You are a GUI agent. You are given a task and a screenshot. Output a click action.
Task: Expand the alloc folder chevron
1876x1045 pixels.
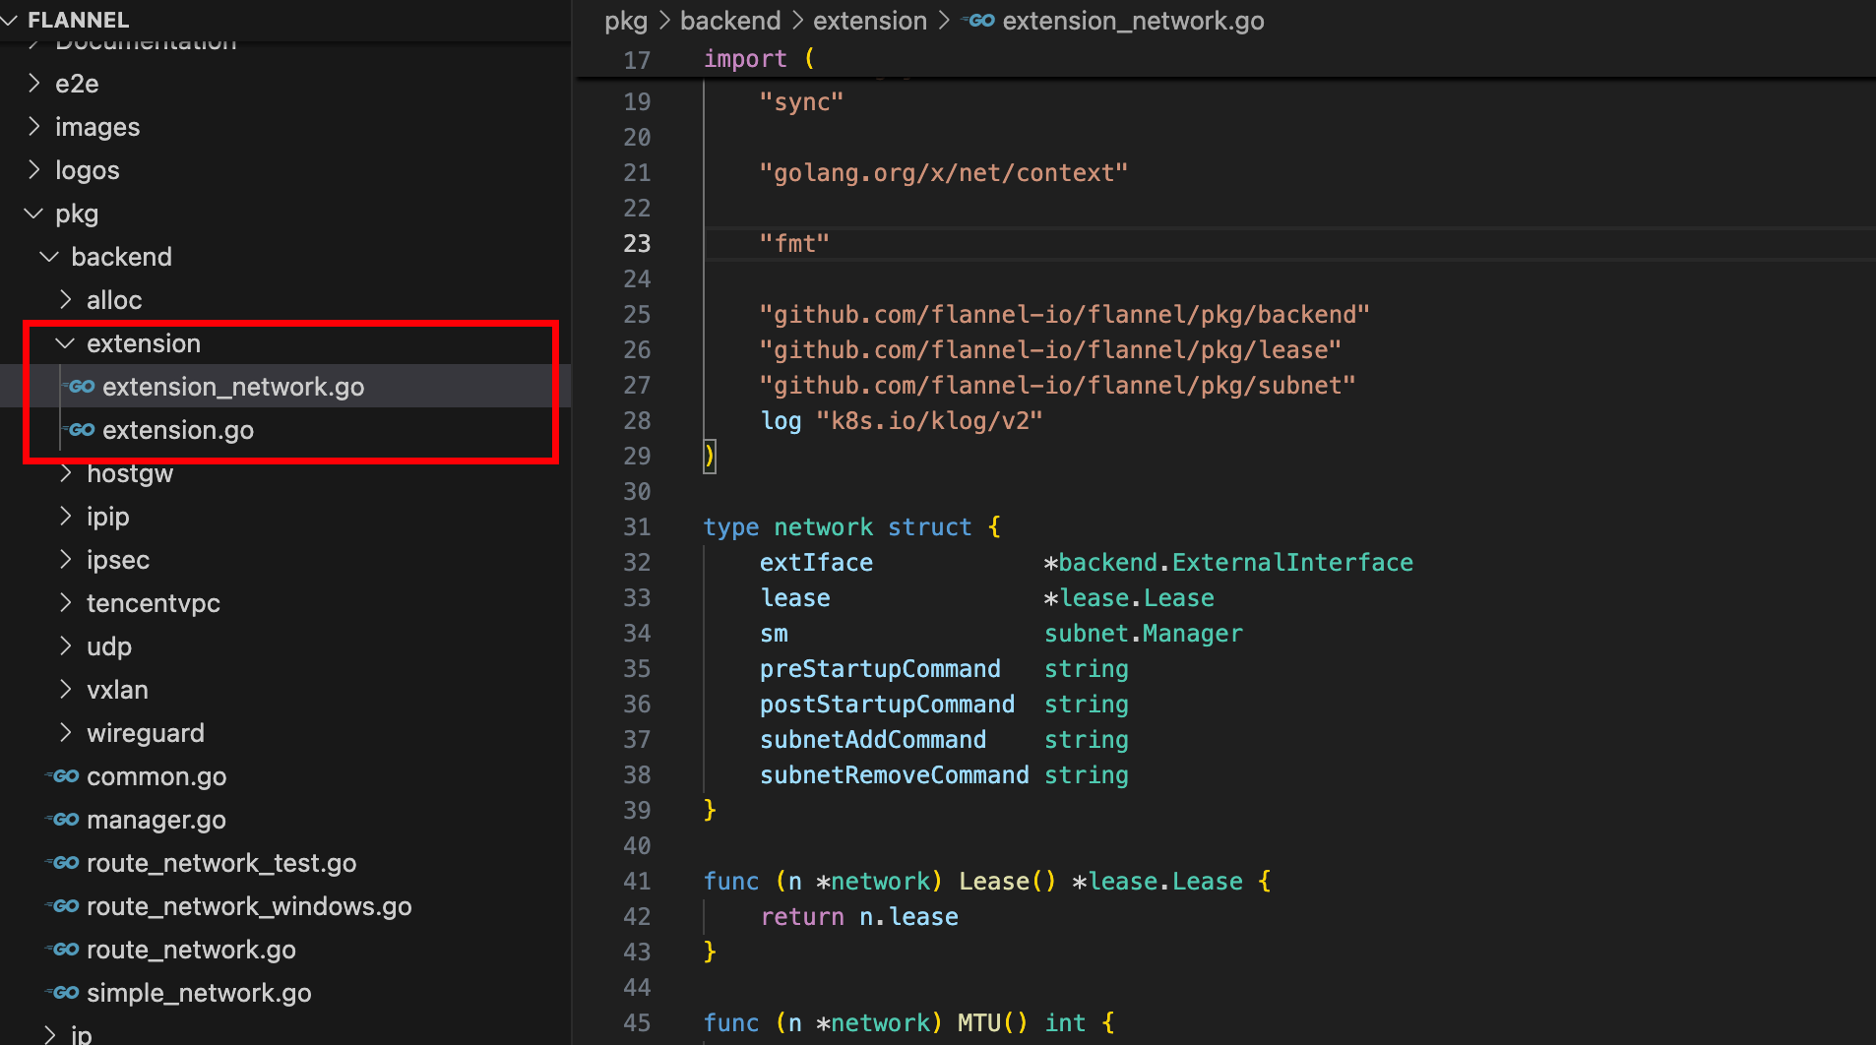pyautogui.click(x=66, y=299)
